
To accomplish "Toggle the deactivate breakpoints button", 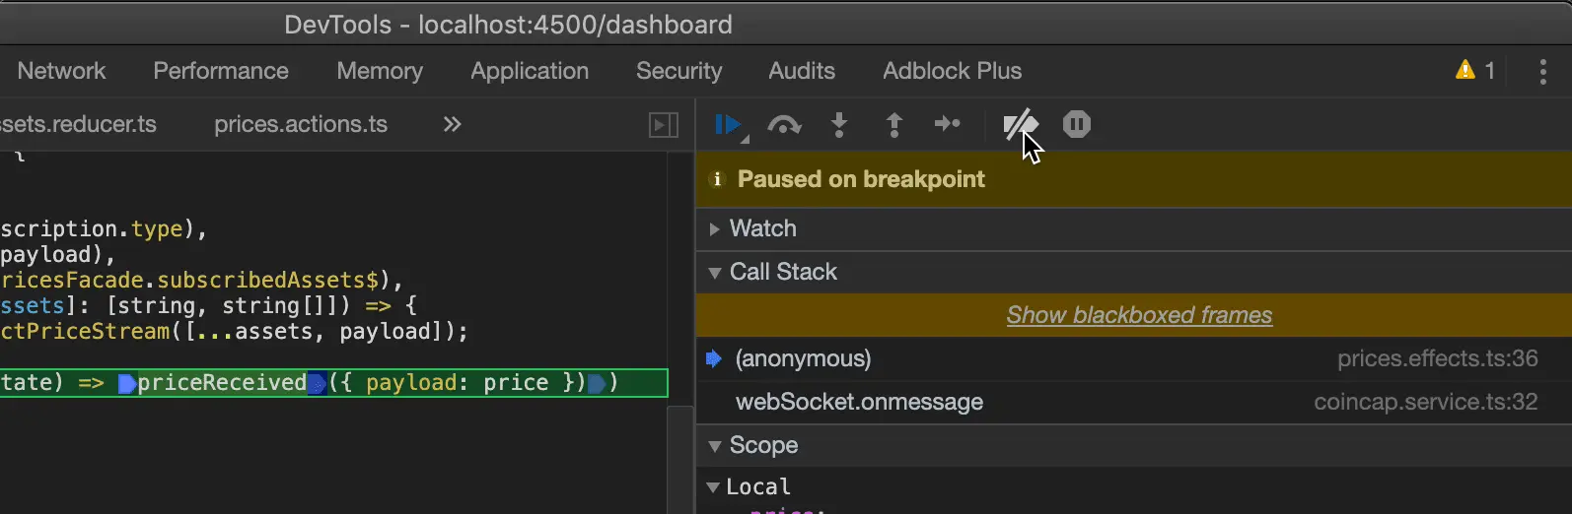I will coord(1019,125).
